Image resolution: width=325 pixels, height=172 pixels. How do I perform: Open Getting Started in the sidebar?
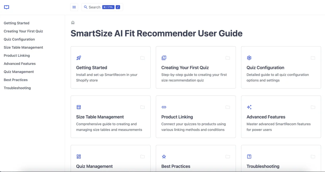pos(17,23)
